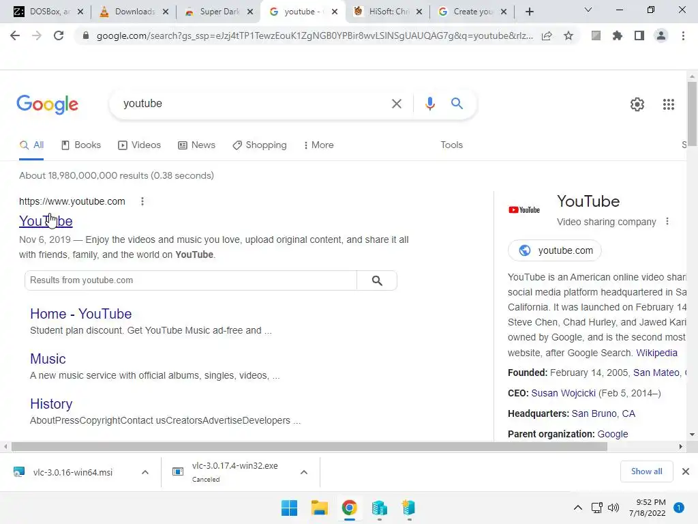Expand vlc-3.0.16-win64.msi download options
698x524 pixels.
click(145, 472)
